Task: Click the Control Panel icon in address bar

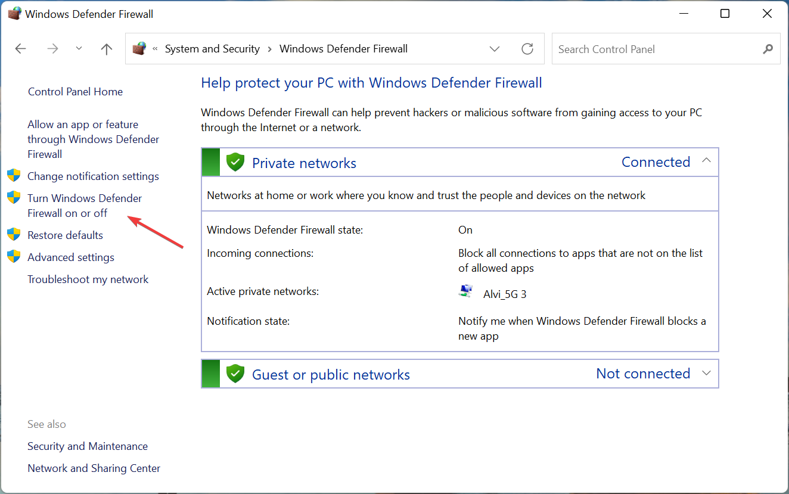Action: (x=139, y=49)
